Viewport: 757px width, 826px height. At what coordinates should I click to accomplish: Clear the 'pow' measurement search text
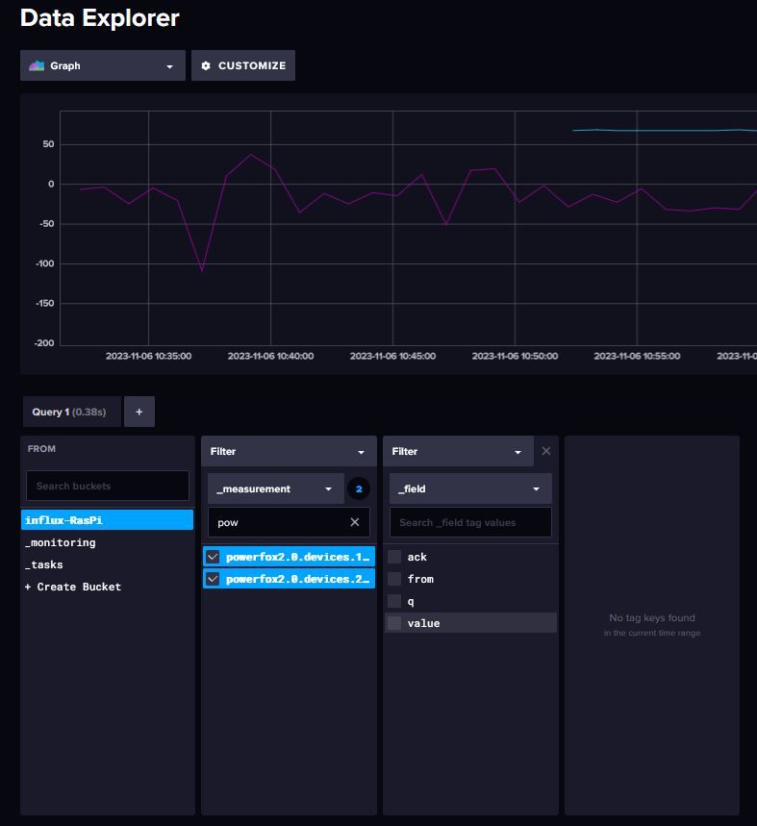[354, 522]
